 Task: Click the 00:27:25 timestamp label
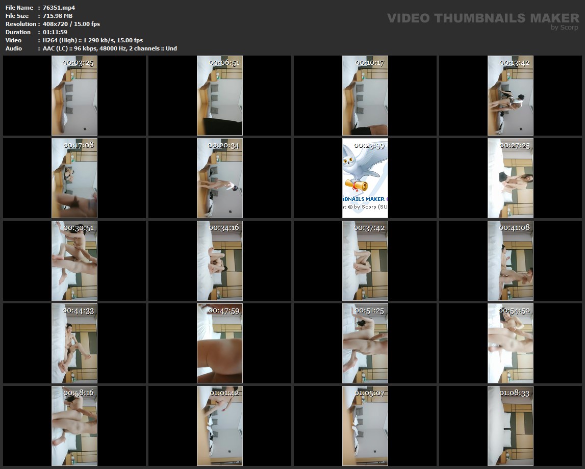click(x=515, y=145)
